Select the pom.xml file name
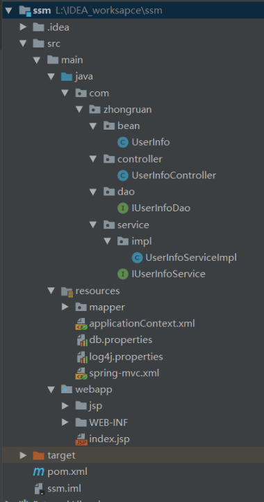The width and height of the screenshot is (264, 502). click(67, 472)
